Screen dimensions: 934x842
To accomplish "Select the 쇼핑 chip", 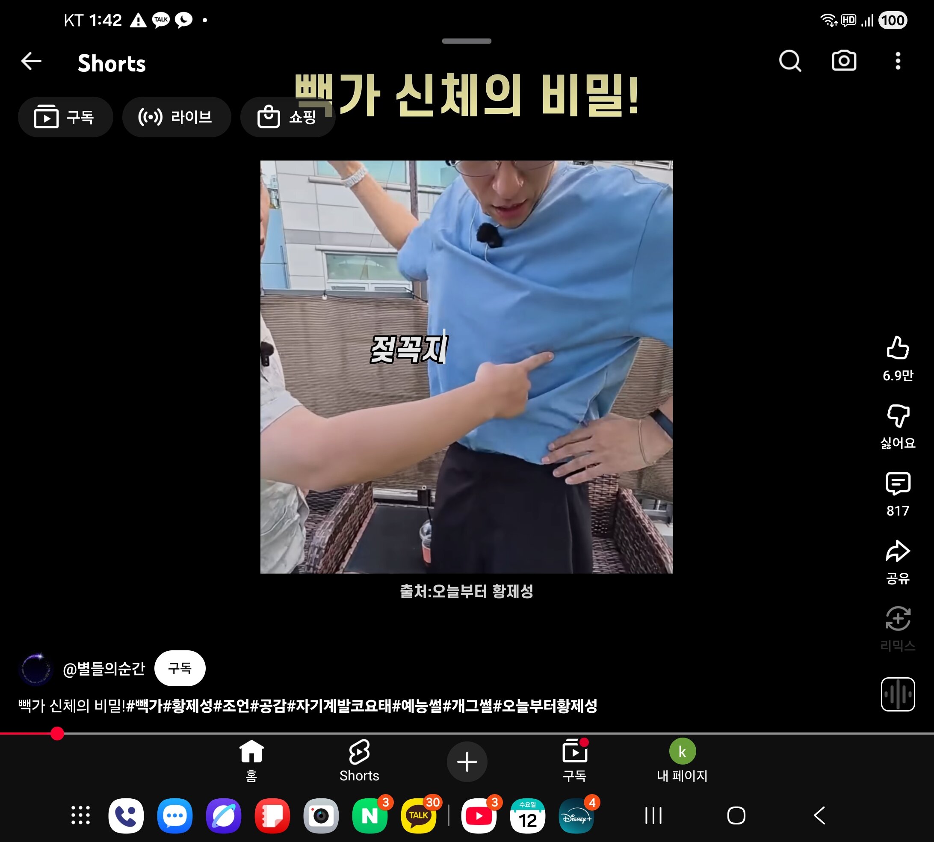I will (287, 117).
